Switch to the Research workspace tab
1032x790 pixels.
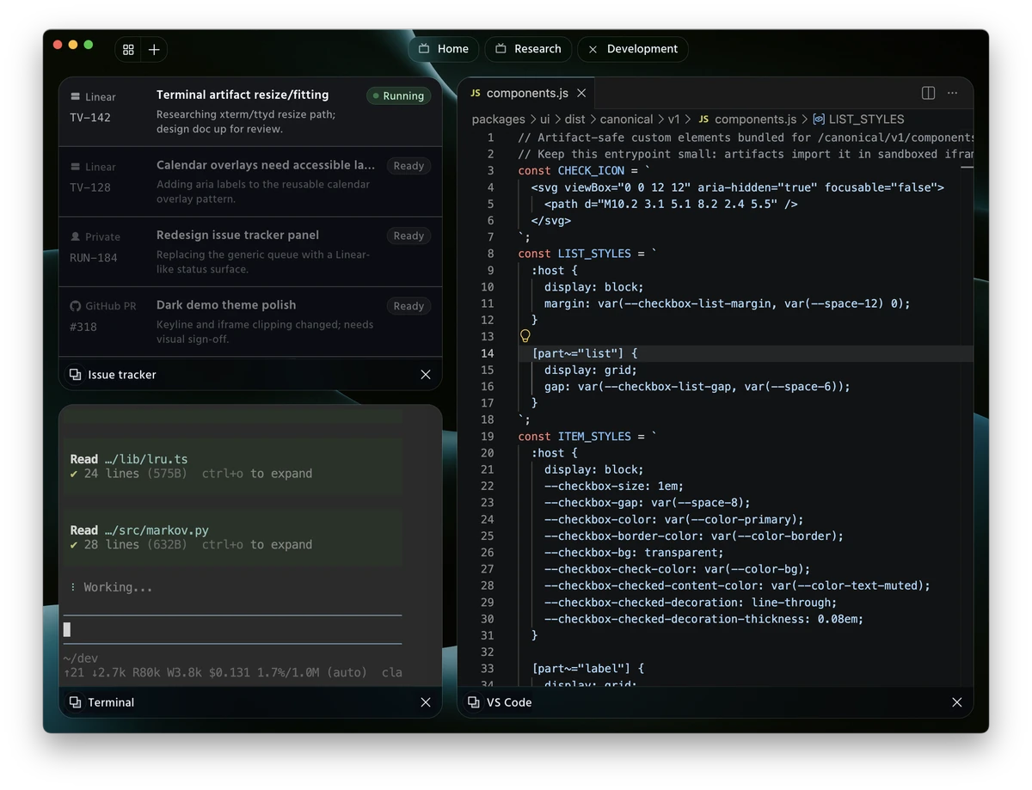pyautogui.click(x=529, y=49)
